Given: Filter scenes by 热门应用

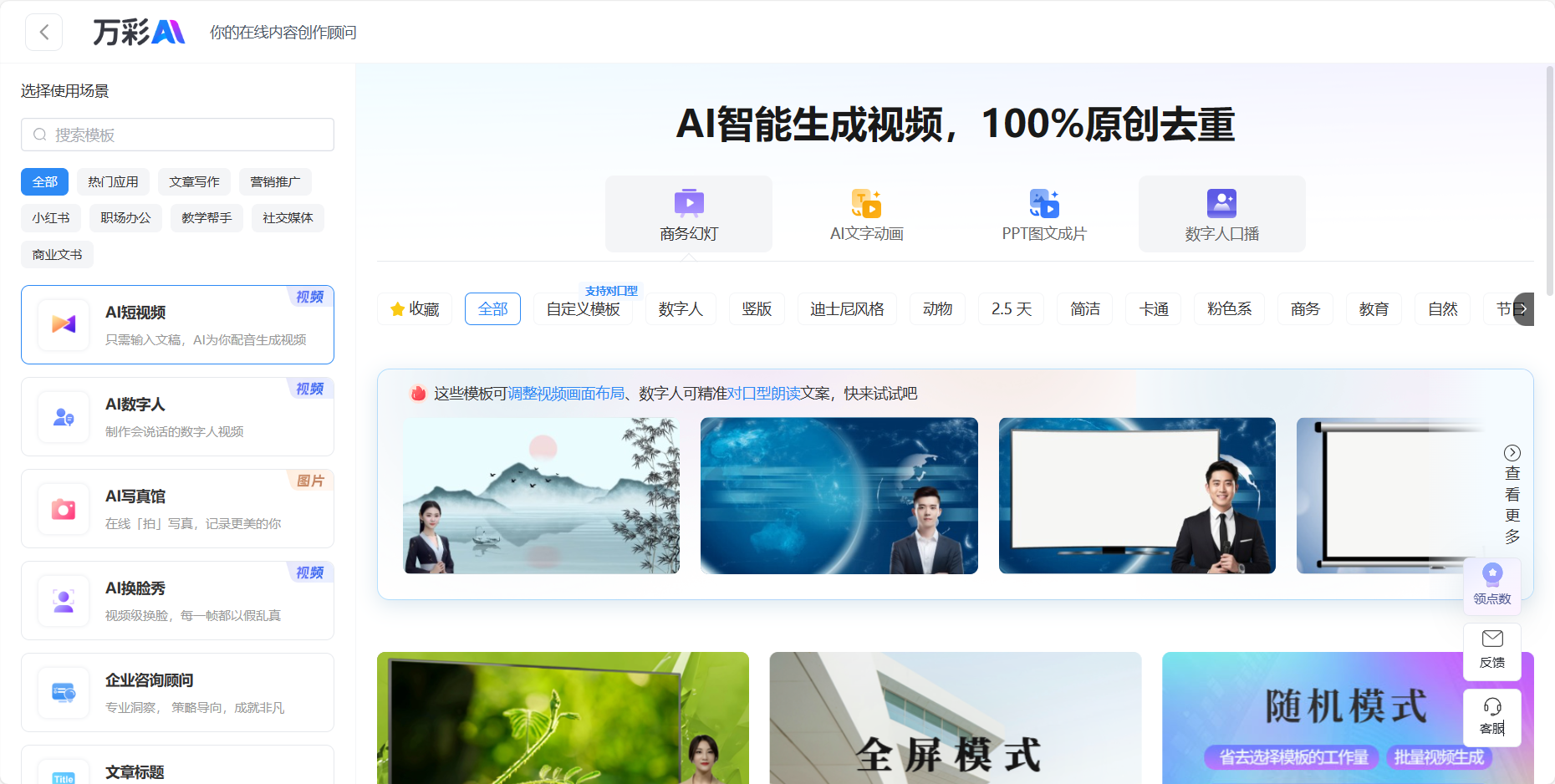Looking at the screenshot, I should coord(113,181).
